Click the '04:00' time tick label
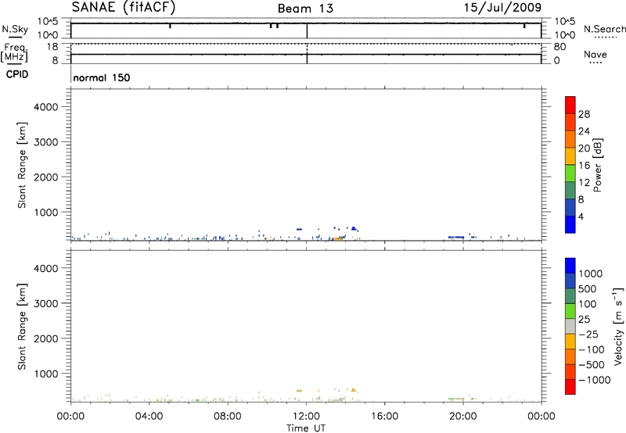 point(149,417)
